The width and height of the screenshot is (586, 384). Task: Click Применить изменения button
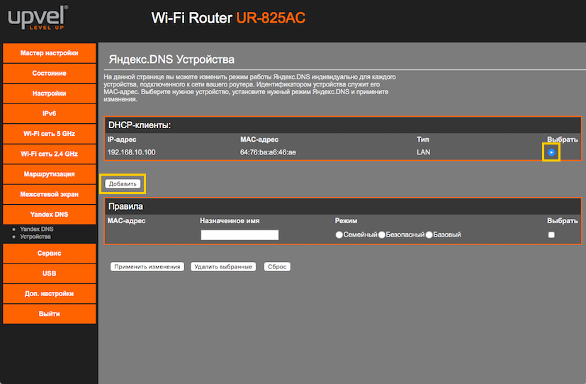147,267
